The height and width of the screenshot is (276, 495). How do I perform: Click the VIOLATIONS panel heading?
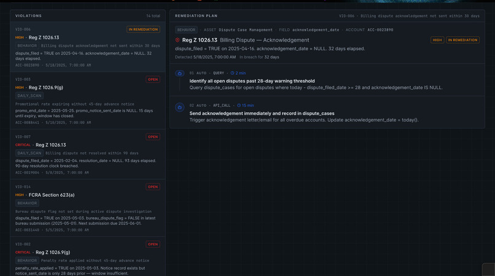28,16
